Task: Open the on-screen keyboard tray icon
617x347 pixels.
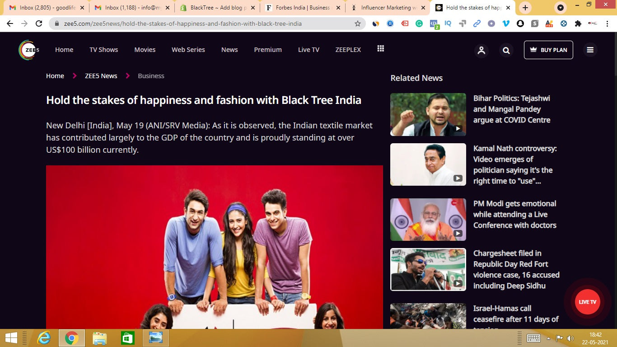Action: 533,338
